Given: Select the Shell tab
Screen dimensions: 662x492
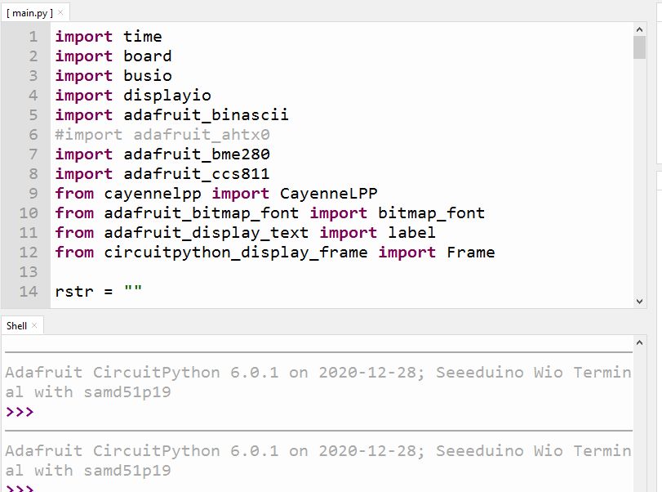Looking at the screenshot, I should tap(16, 325).
